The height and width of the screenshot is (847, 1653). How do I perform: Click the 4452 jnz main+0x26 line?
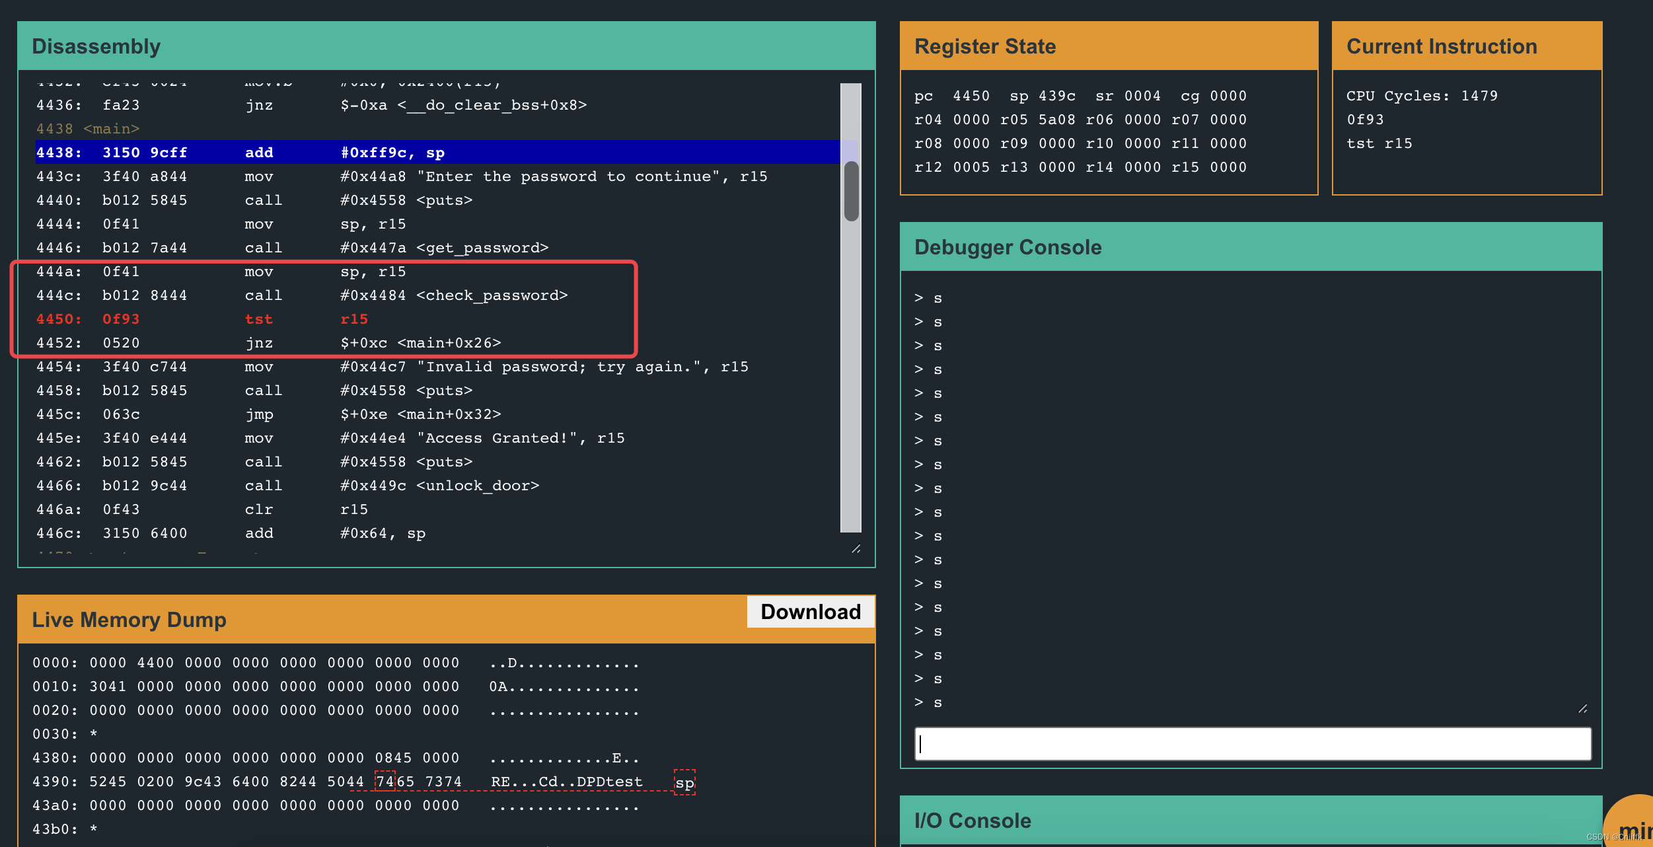coord(269,343)
